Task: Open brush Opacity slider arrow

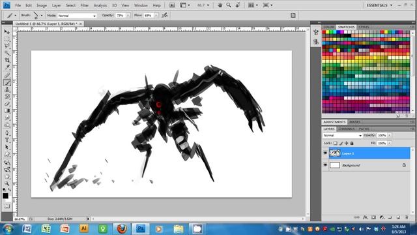Action: 128,16
